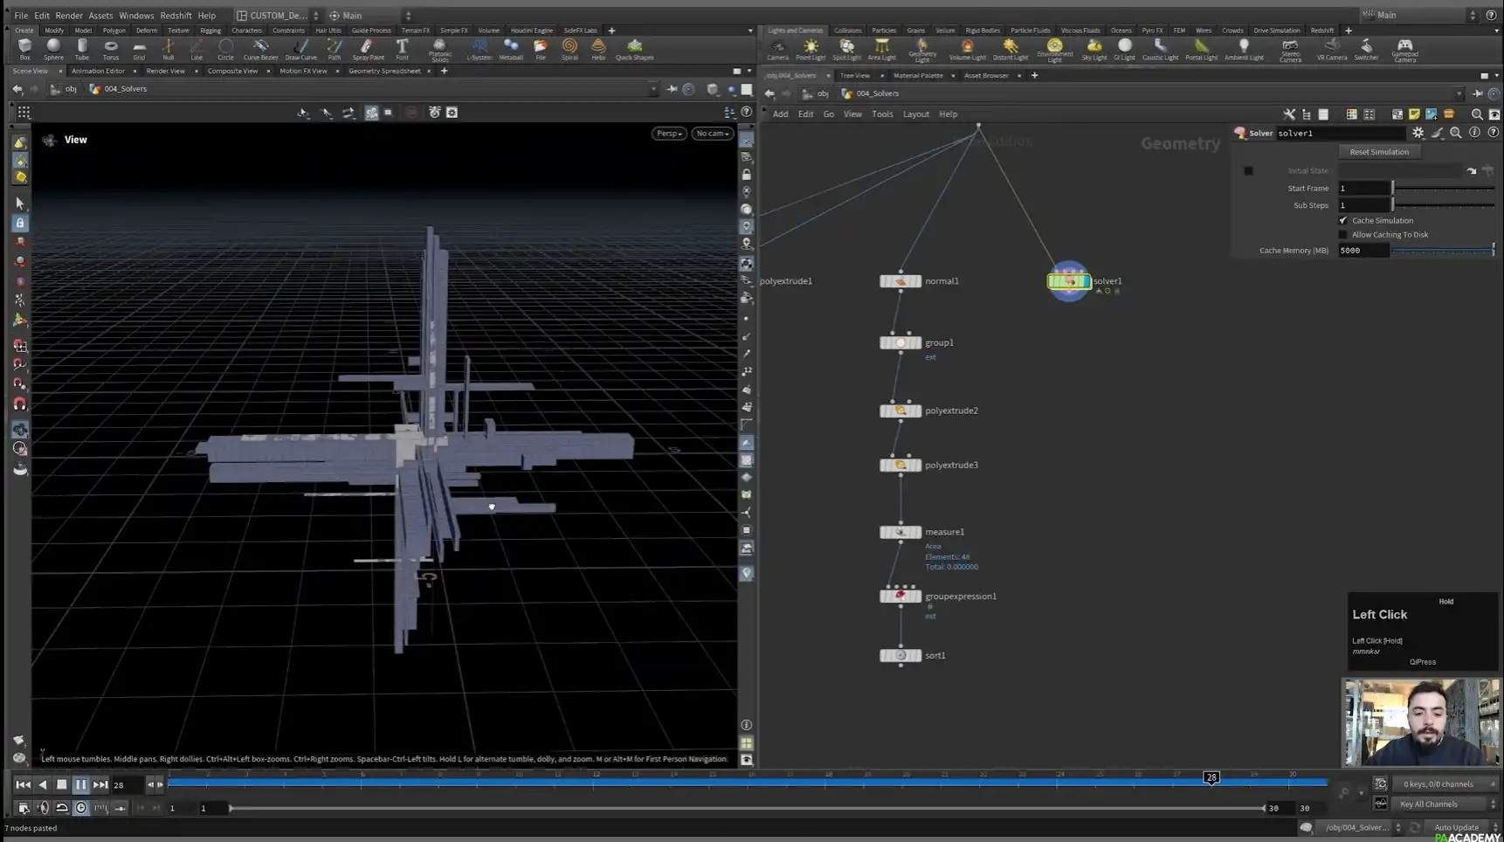Screen dimensions: 1504x842
Task: Open the Render menu
Action: tap(69, 15)
